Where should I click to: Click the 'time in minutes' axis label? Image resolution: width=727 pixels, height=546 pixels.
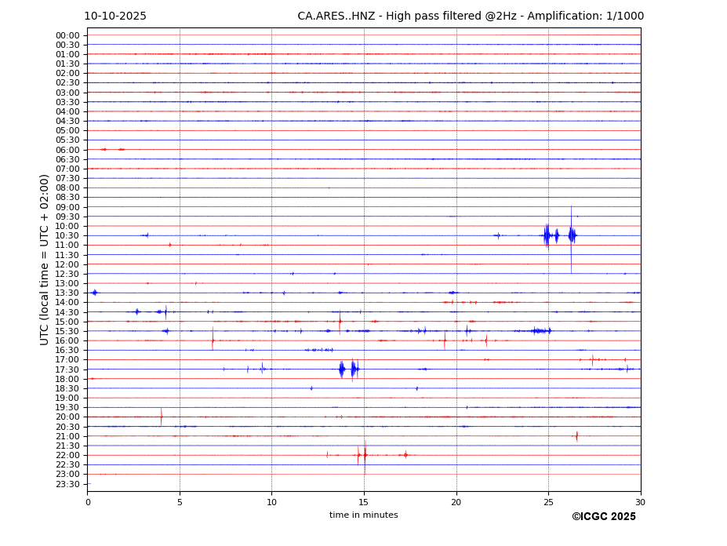(x=363, y=515)
